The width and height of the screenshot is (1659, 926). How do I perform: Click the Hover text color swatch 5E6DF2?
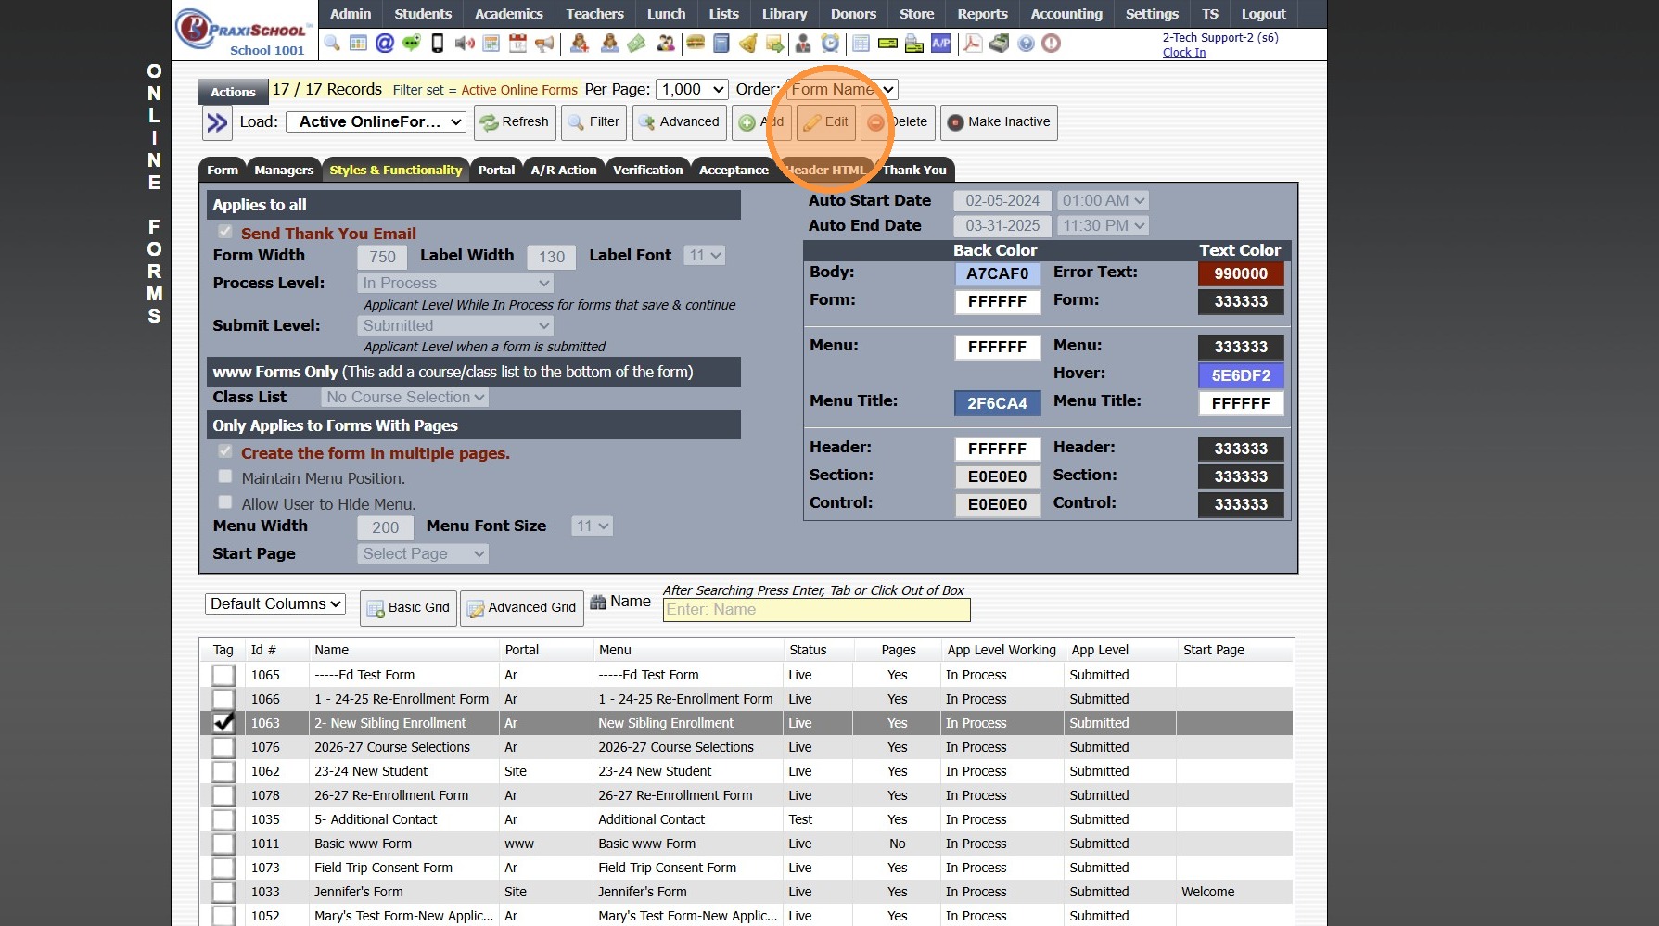(1240, 375)
